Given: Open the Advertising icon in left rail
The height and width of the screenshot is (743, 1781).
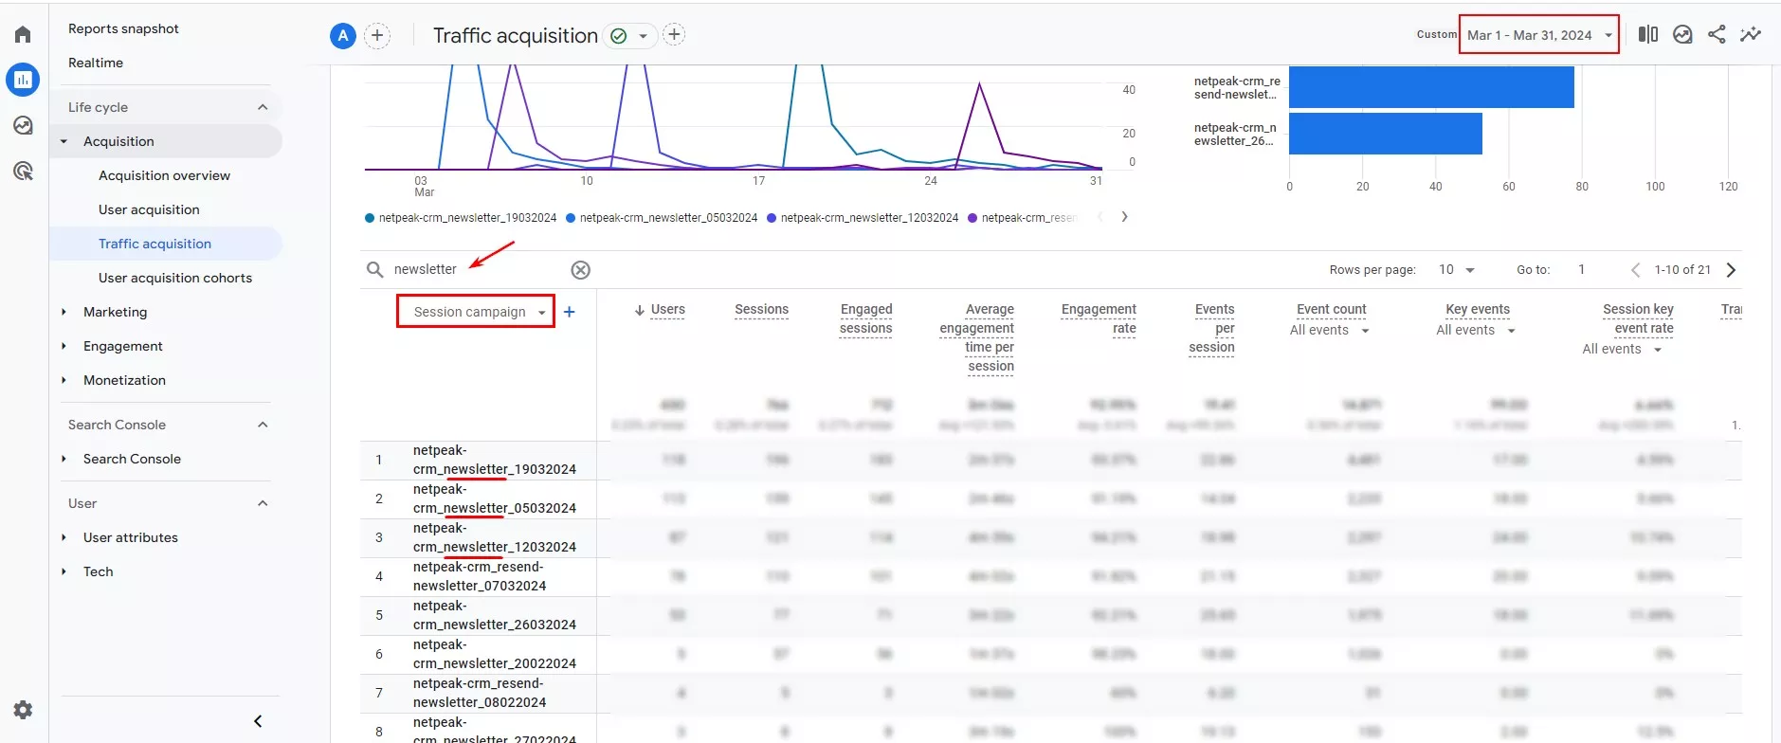Looking at the screenshot, I should (23, 171).
